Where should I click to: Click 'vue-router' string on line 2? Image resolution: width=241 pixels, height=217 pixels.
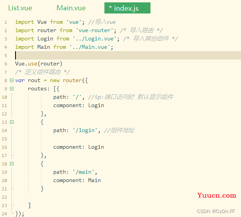point(94,31)
